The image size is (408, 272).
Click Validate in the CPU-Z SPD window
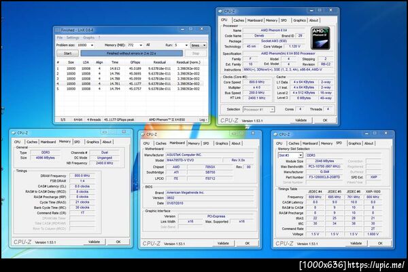coord(356,244)
